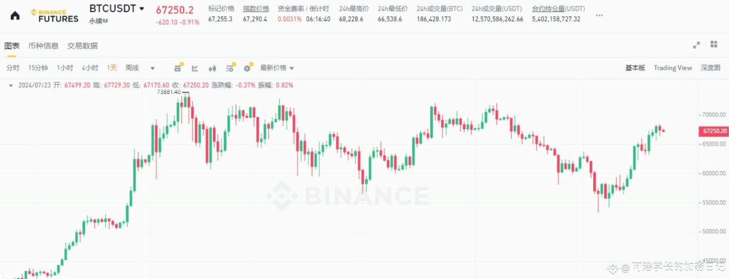Open the calendar icon in chart toolbar
This screenshot has width=729, height=279.
tap(178, 68)
